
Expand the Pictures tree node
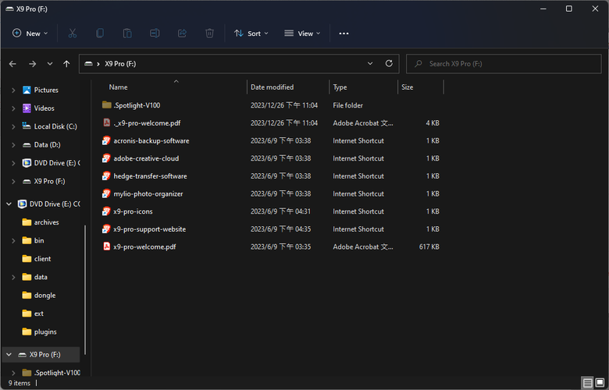coord(13,90)
